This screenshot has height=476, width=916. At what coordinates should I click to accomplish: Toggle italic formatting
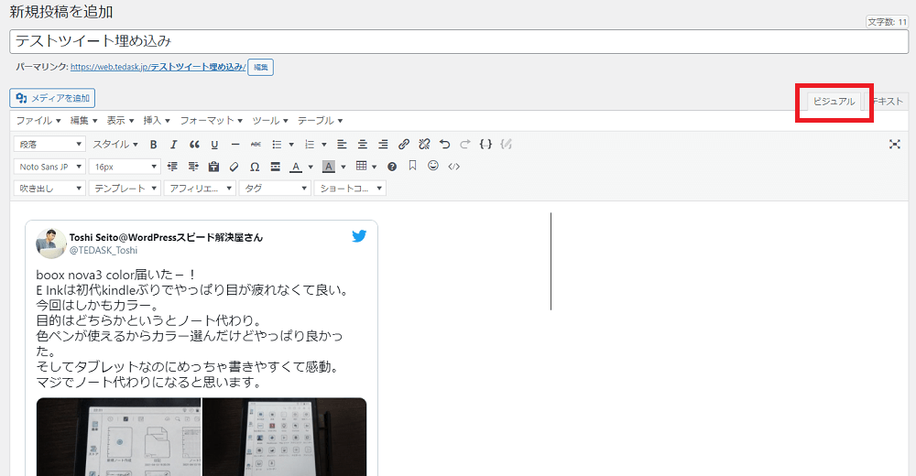click(x=173, y=145)
